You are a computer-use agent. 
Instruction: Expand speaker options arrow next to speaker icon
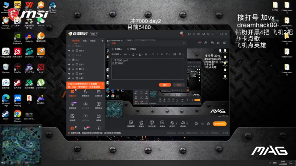(187, 123)
